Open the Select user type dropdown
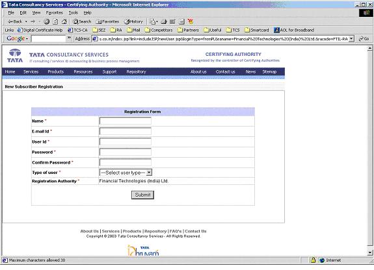Viewport: 374px width, 270px height. click(126, 173)
